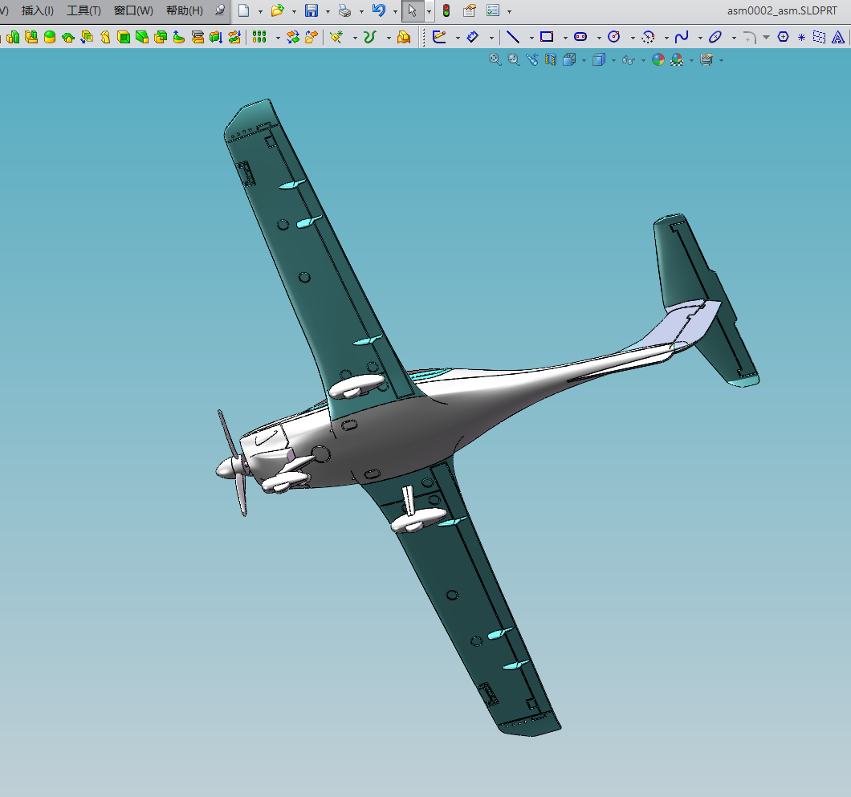Toggle the Select arrow tool

pos(413,11)
